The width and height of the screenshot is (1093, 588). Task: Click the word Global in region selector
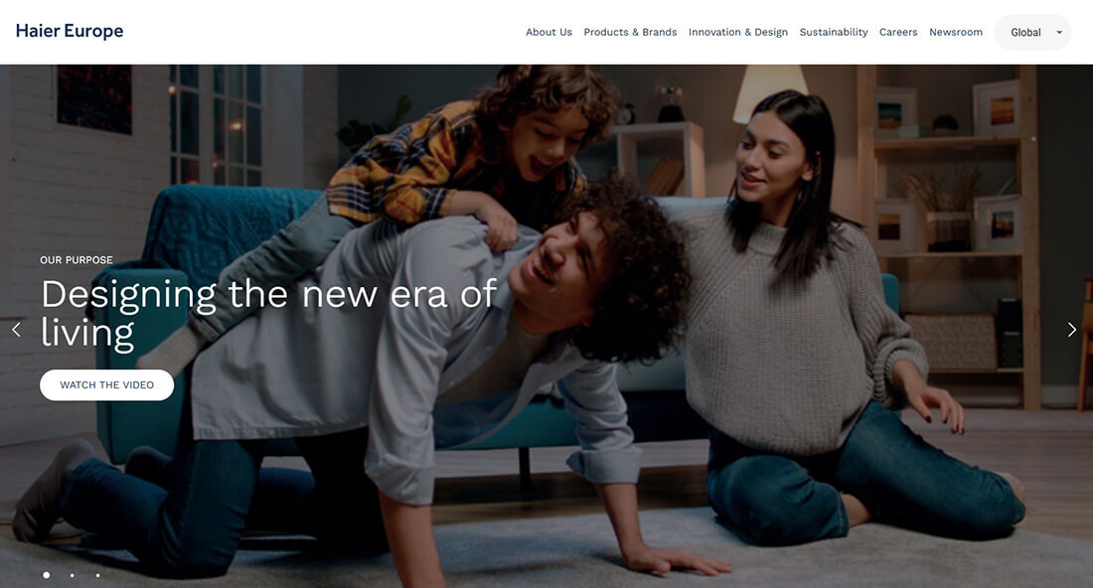(x=1025, y=32)
